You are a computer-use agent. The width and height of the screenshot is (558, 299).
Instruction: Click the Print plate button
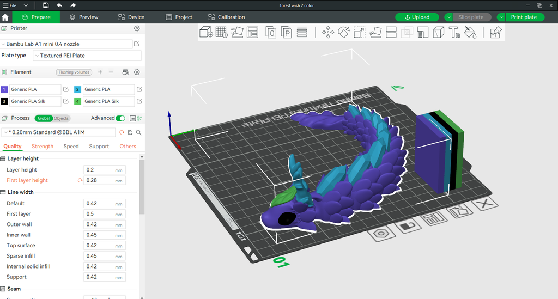[x=523, y=17]
